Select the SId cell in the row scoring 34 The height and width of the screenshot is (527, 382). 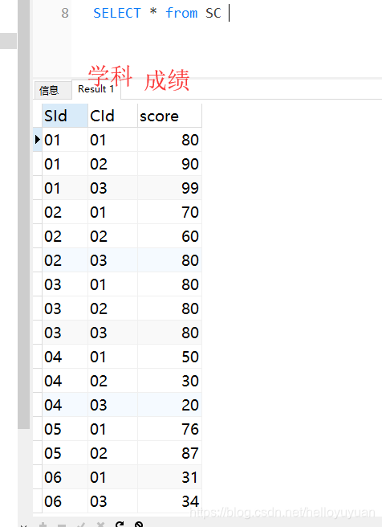[x=65, y=501]
